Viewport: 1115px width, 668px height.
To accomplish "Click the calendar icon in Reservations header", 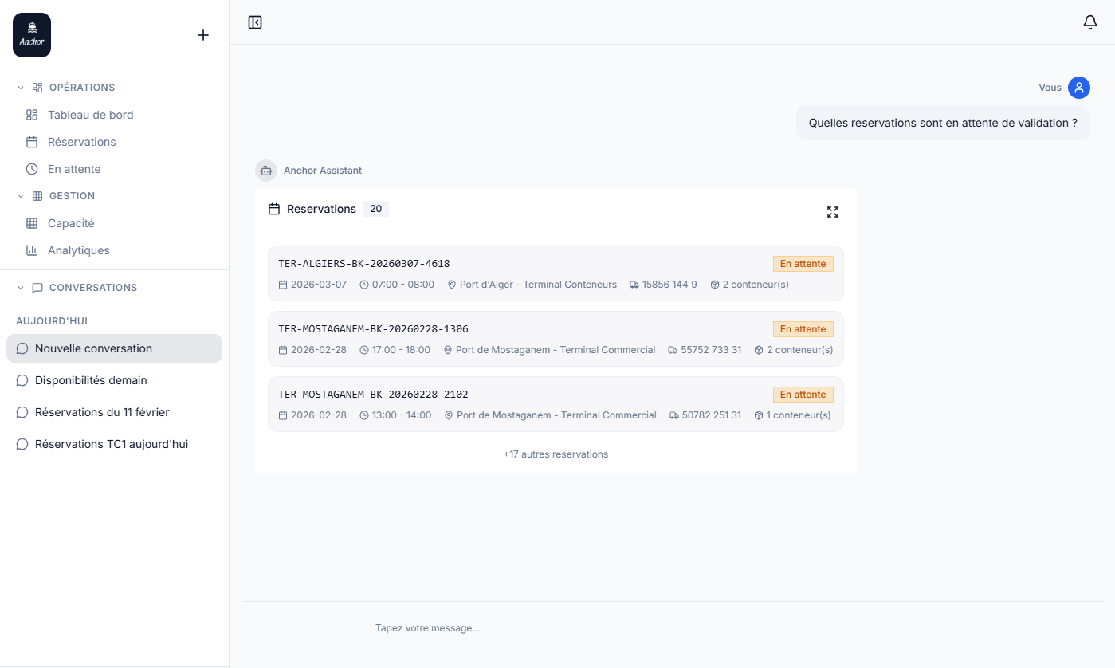I will click(x=274, y=209).
